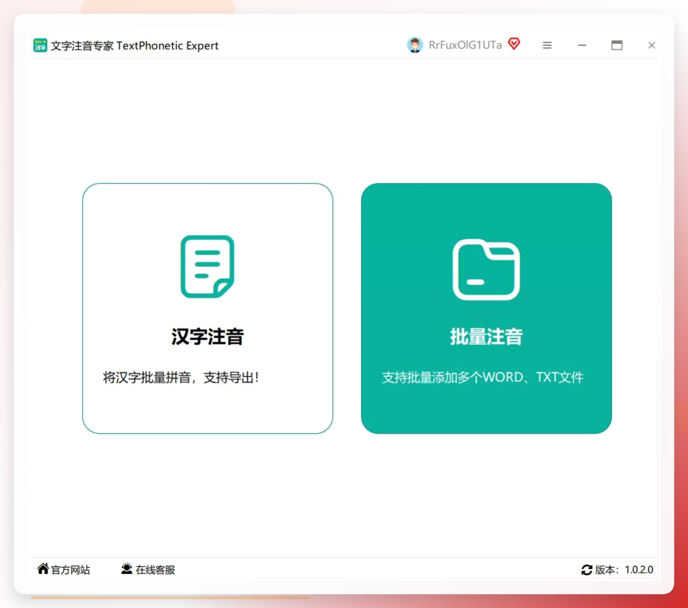Click the red VIP heart badge icon
Viewport: 688px width, 608px height.
514,44
